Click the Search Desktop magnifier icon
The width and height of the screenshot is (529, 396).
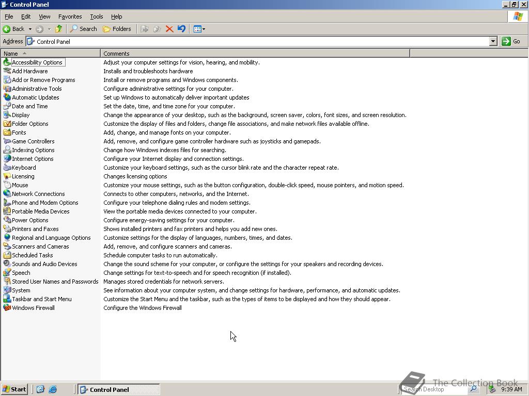click(474, 389)
